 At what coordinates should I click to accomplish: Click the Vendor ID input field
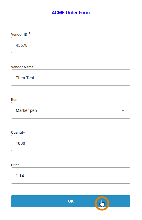click(71, 45)
